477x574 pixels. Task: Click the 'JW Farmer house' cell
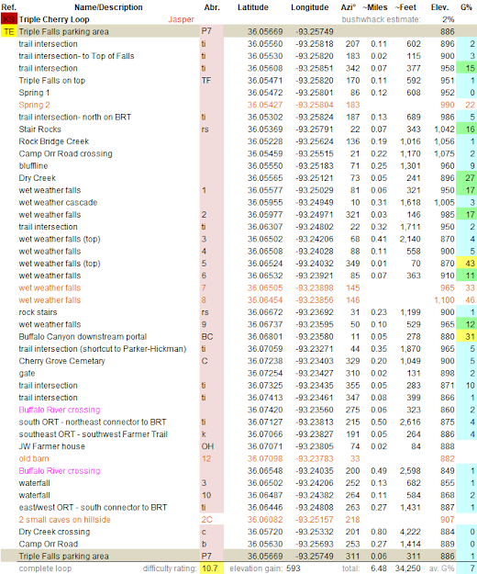(52, 446)
